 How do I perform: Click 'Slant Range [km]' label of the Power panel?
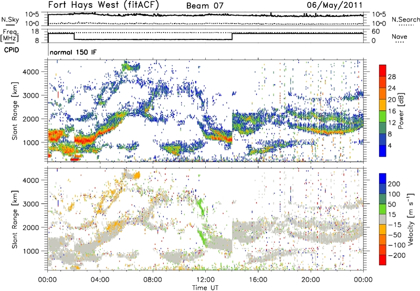15,111
